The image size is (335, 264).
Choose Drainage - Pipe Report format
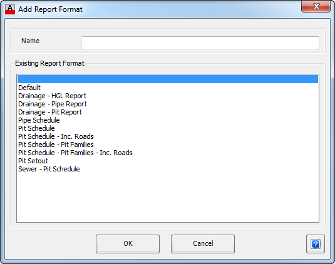pyautogui.click(x=53, y=104)
